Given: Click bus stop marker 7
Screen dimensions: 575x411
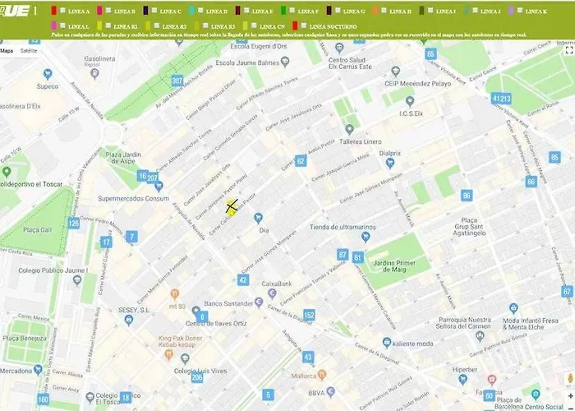Looking at the screenshot, I should (131, 237).
